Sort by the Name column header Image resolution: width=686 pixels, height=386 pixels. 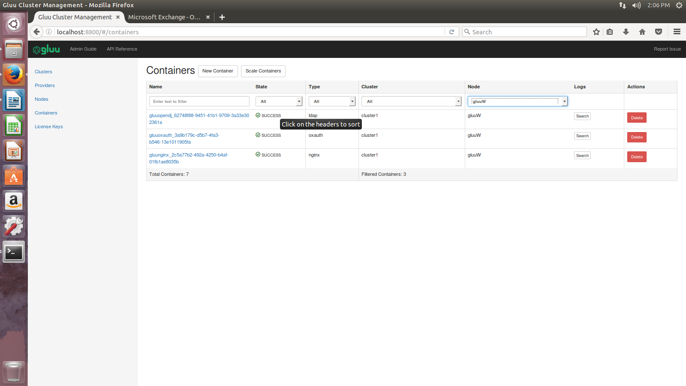(x=156, y=87)
